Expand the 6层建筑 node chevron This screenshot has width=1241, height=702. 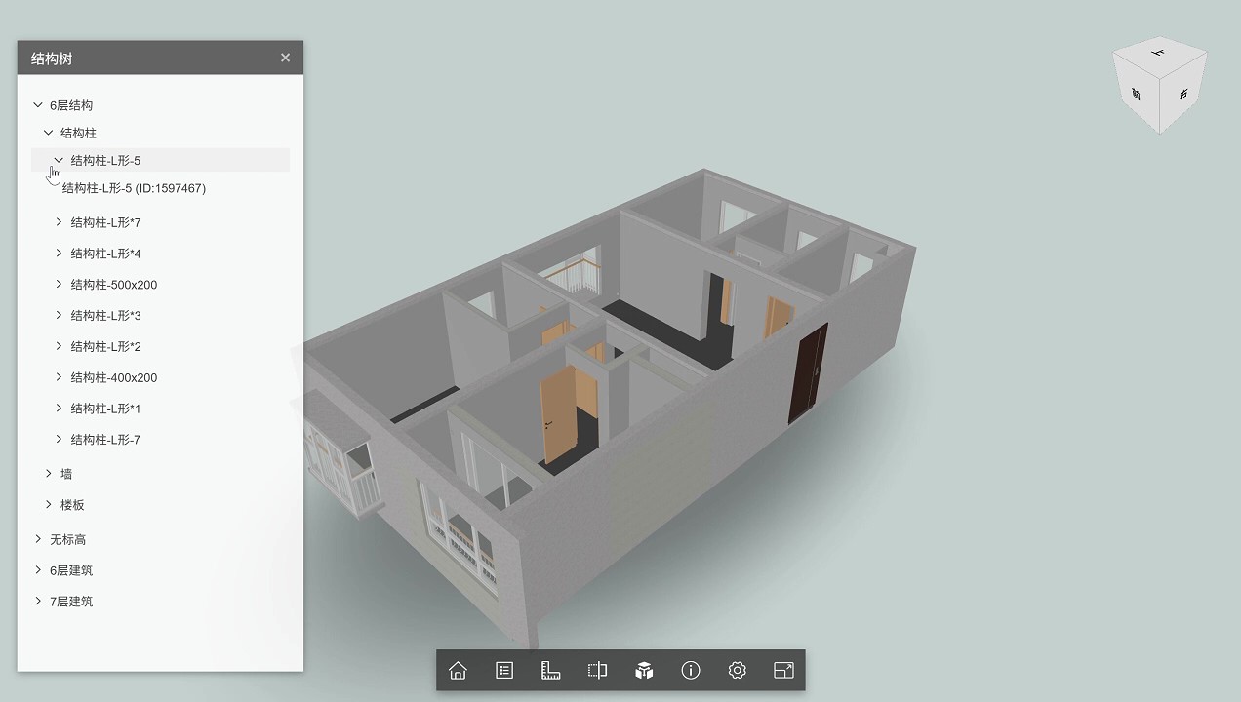click(x=38, y=570)
